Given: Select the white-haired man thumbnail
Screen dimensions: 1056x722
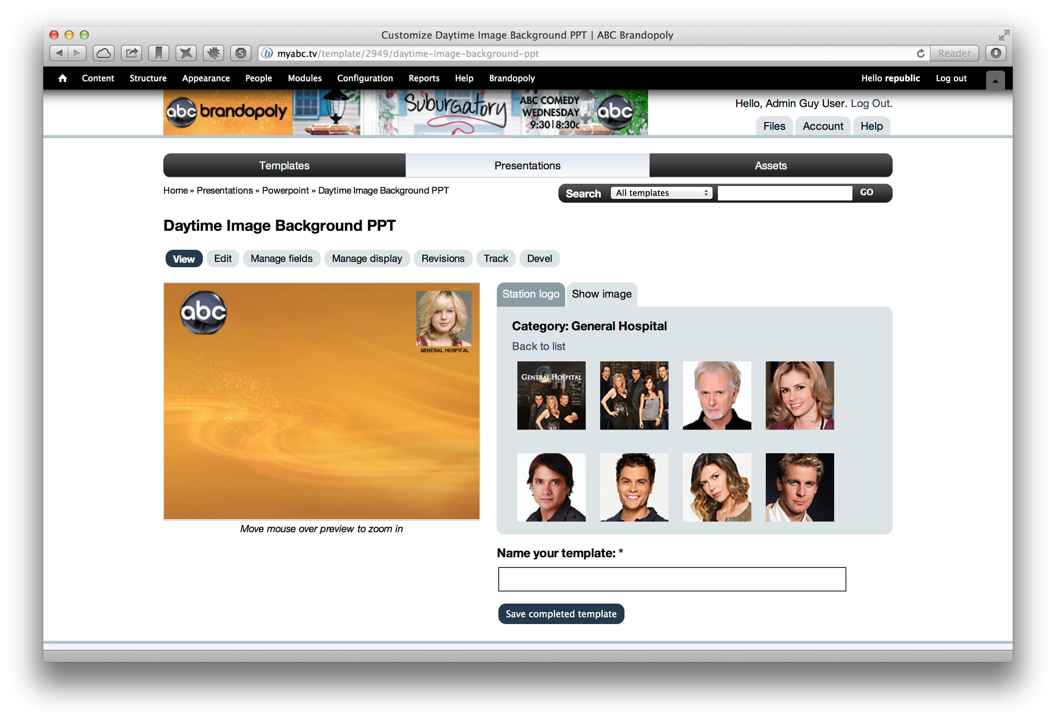Looking at the screenshot, I should pos(716,396).
